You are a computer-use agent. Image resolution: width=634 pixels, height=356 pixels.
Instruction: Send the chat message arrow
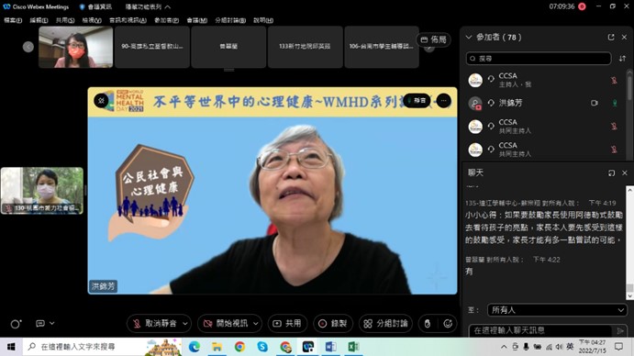tap(620, 331)
